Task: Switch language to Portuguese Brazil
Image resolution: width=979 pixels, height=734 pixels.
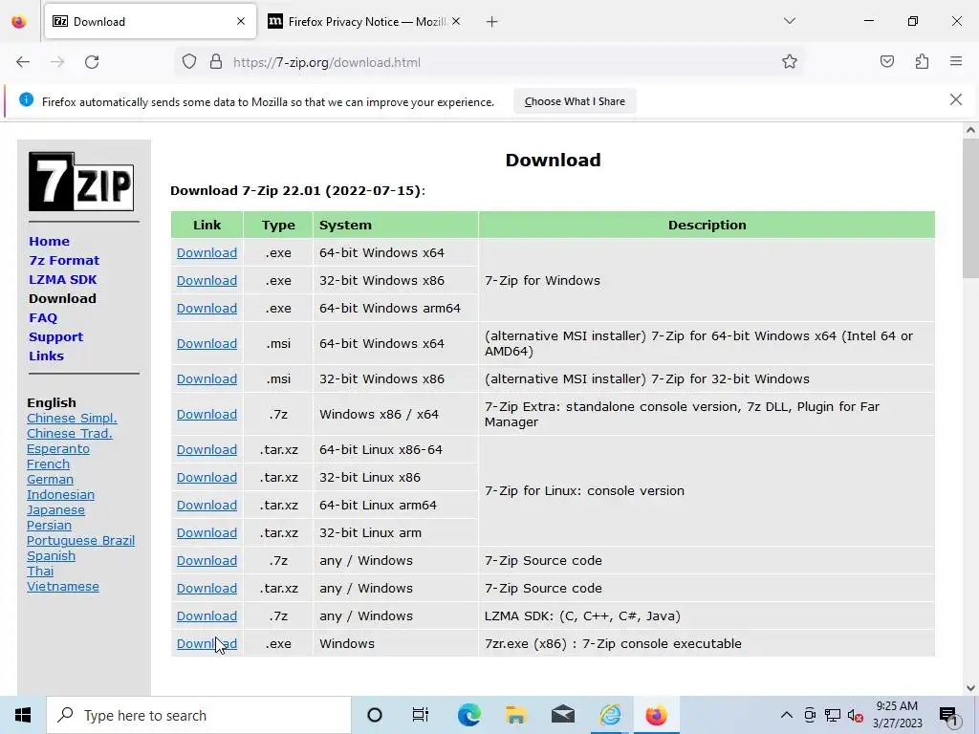Action: pos(80,541)
